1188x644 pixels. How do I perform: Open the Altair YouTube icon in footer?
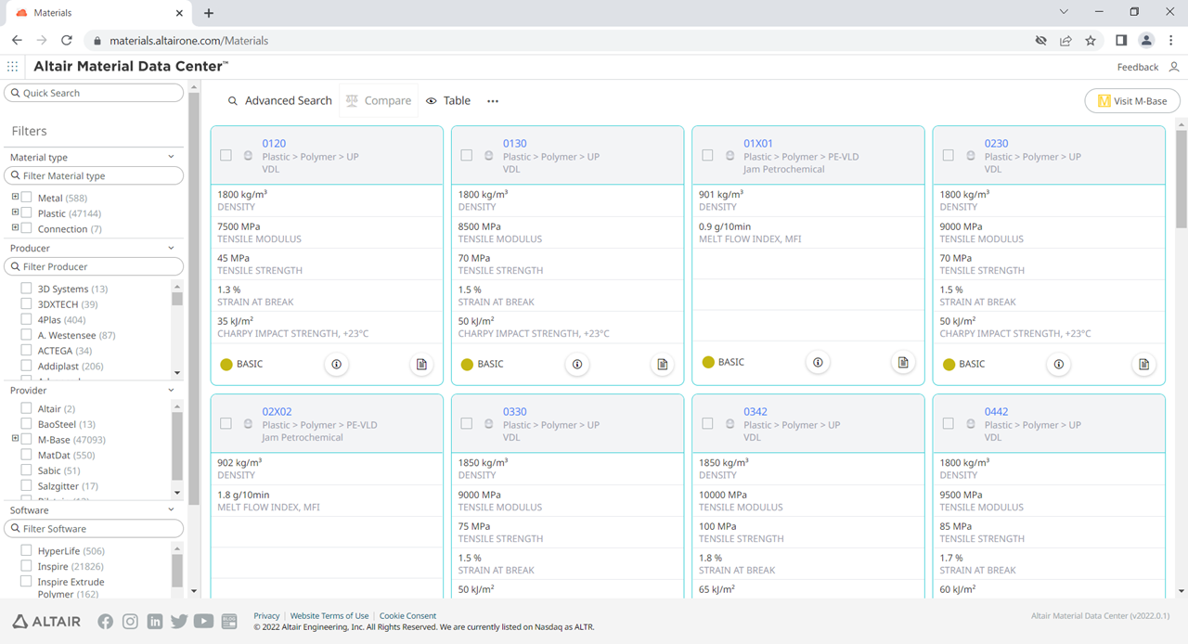click(203, 622)
